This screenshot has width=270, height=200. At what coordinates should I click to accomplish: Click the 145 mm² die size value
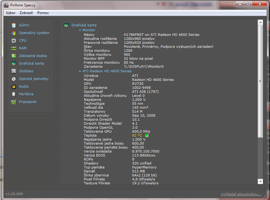pos(140,108)
